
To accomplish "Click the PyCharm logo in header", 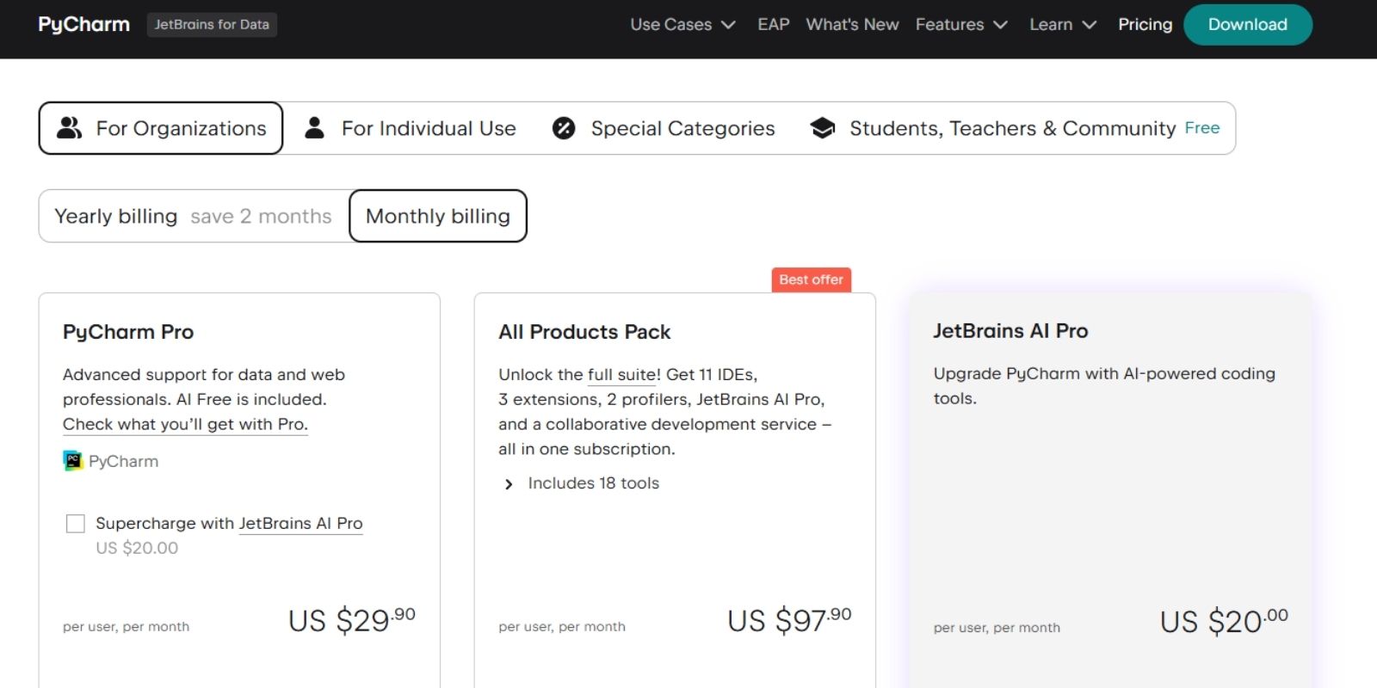I will click(83, 24).
